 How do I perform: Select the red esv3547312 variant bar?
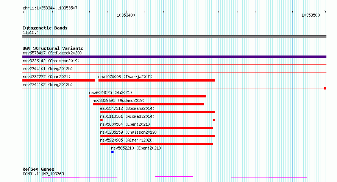point(158,112)
